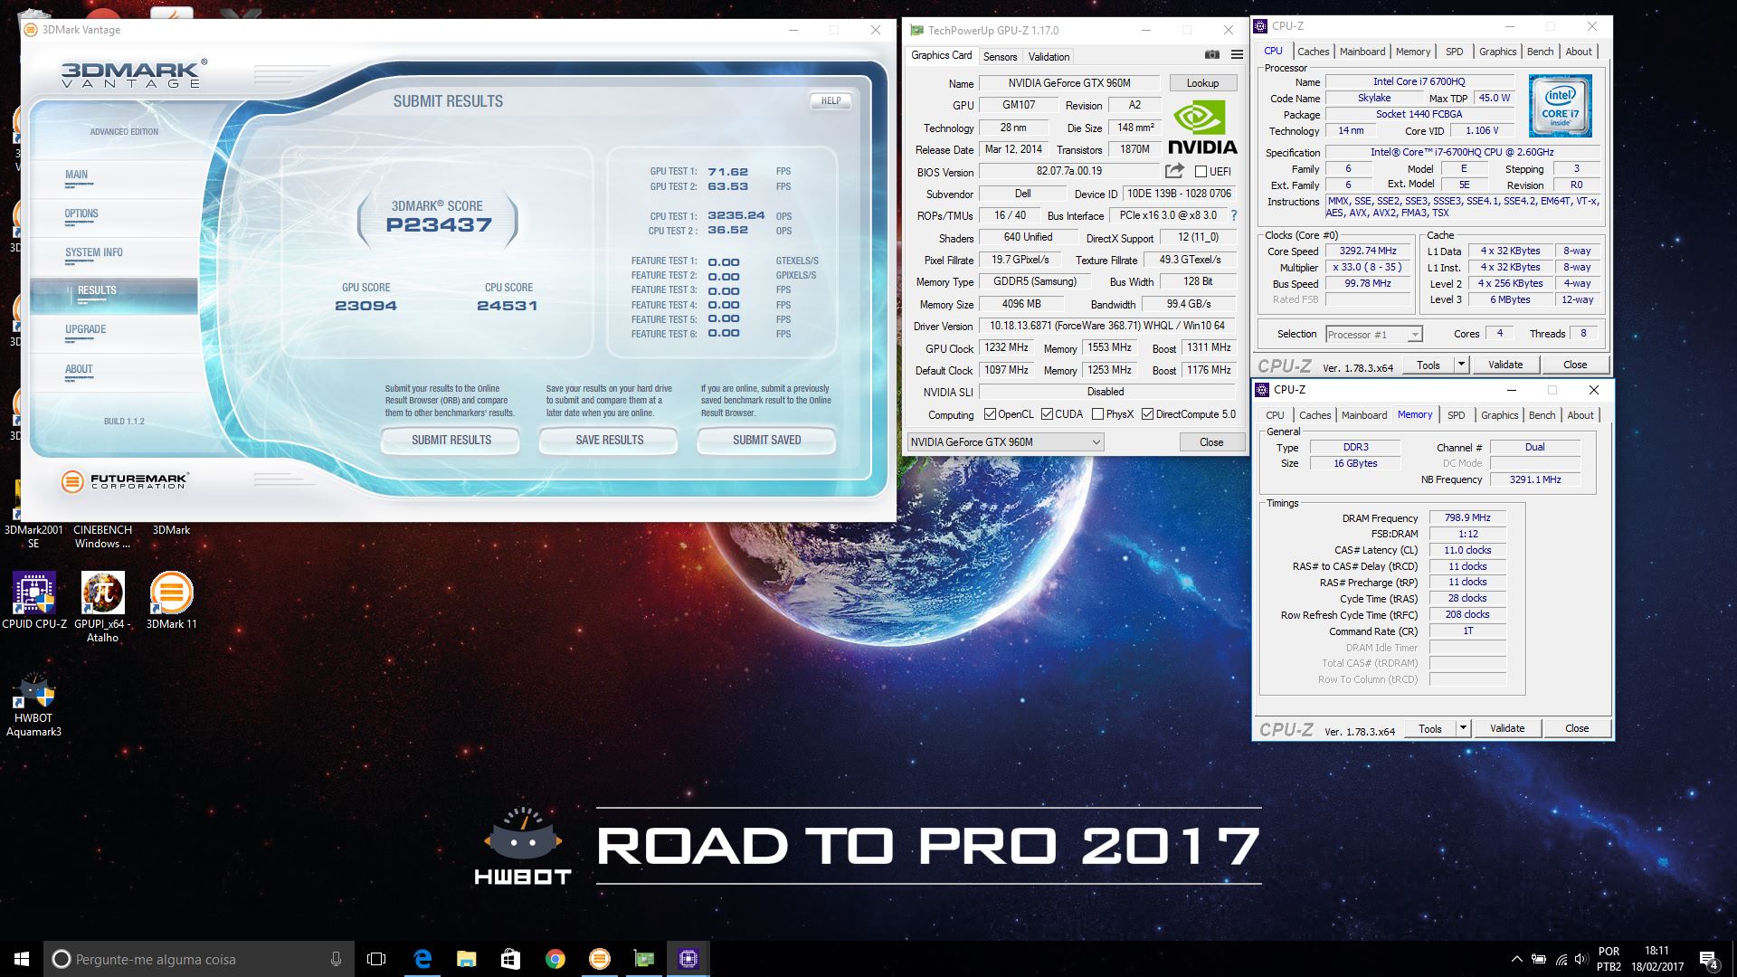Expand Tools dropdown arrow in upper CPU-Z
The height and width of the screenshot is (977, 1737).
click(x=1460, y=365)
